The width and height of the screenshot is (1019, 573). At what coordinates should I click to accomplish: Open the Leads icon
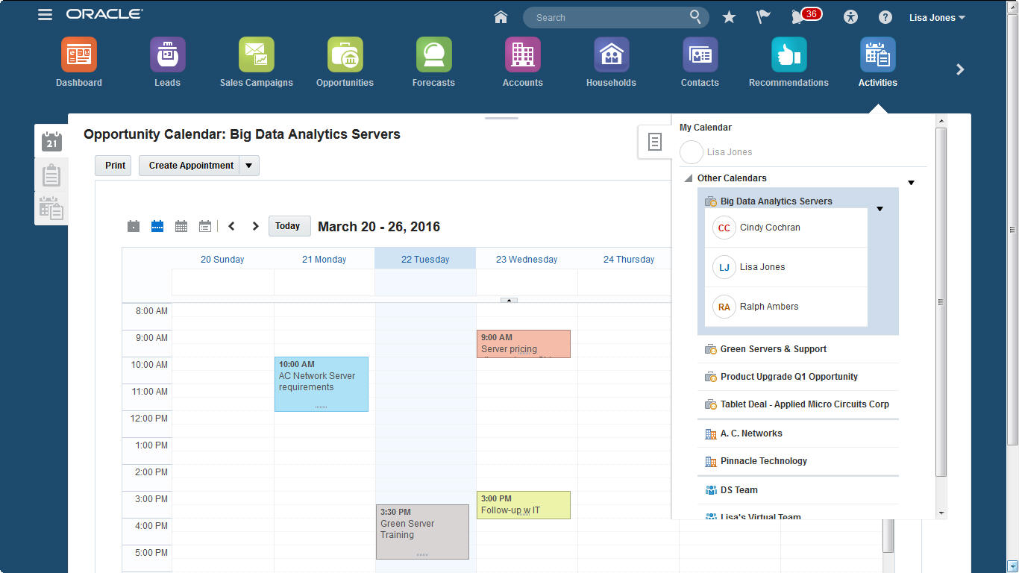[168, 54]
